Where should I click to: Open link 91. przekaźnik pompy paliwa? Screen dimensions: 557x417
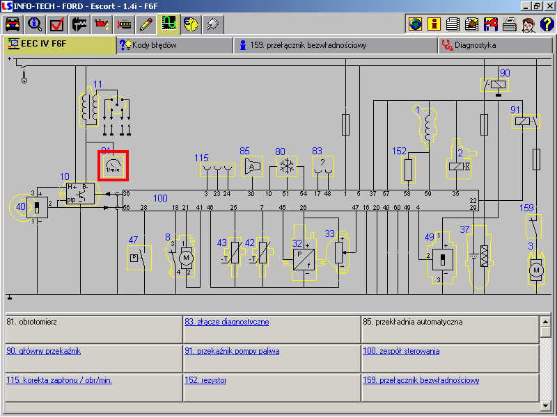232,351
